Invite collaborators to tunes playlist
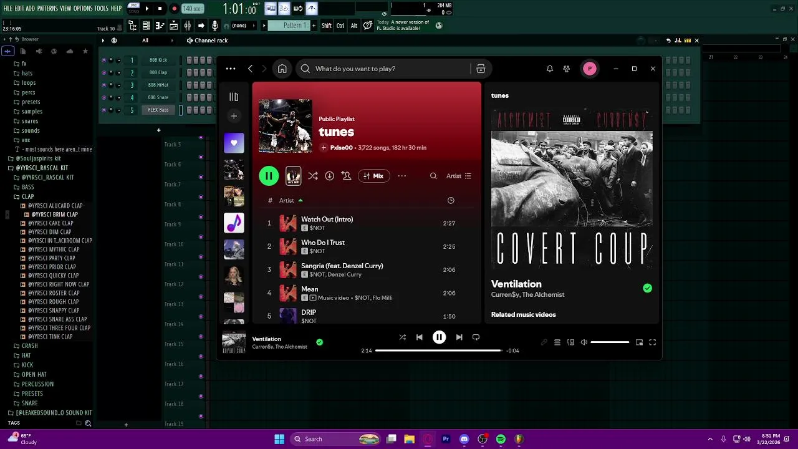Viewport: 798px width, 449px height. click(x=347, y=176)
